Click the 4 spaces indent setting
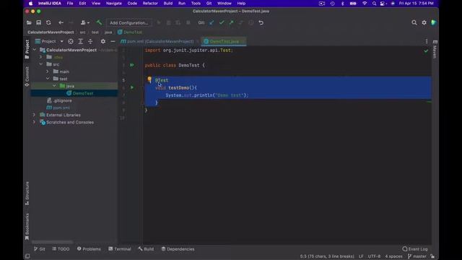Image resolution: width=462 pixels, height=260 pixels. pyautogui.click(x=393, y=256)
